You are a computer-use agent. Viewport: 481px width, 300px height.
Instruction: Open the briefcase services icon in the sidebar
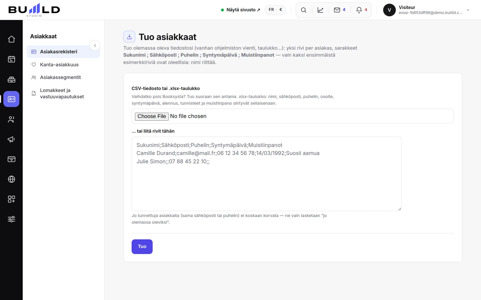point(11,79)
